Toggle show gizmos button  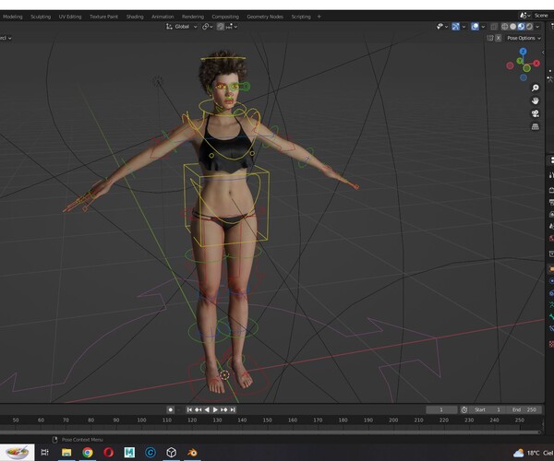pos(456,27)
